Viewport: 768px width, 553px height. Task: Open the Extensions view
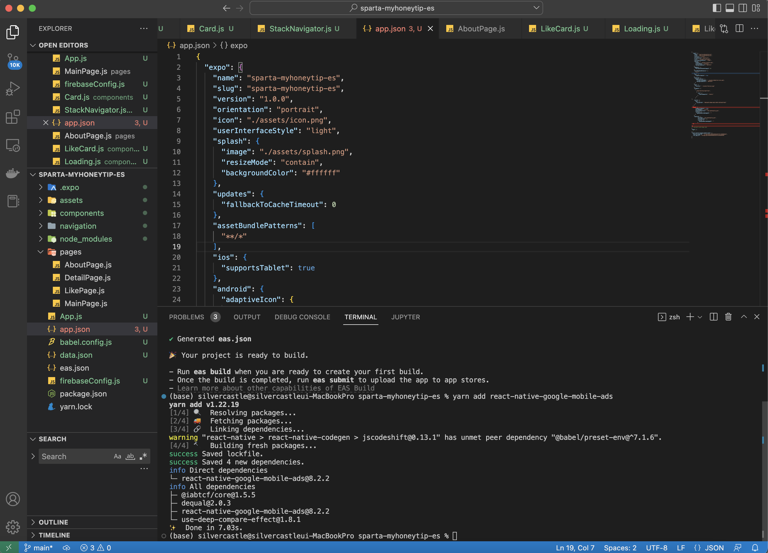(x=13, y=117)
